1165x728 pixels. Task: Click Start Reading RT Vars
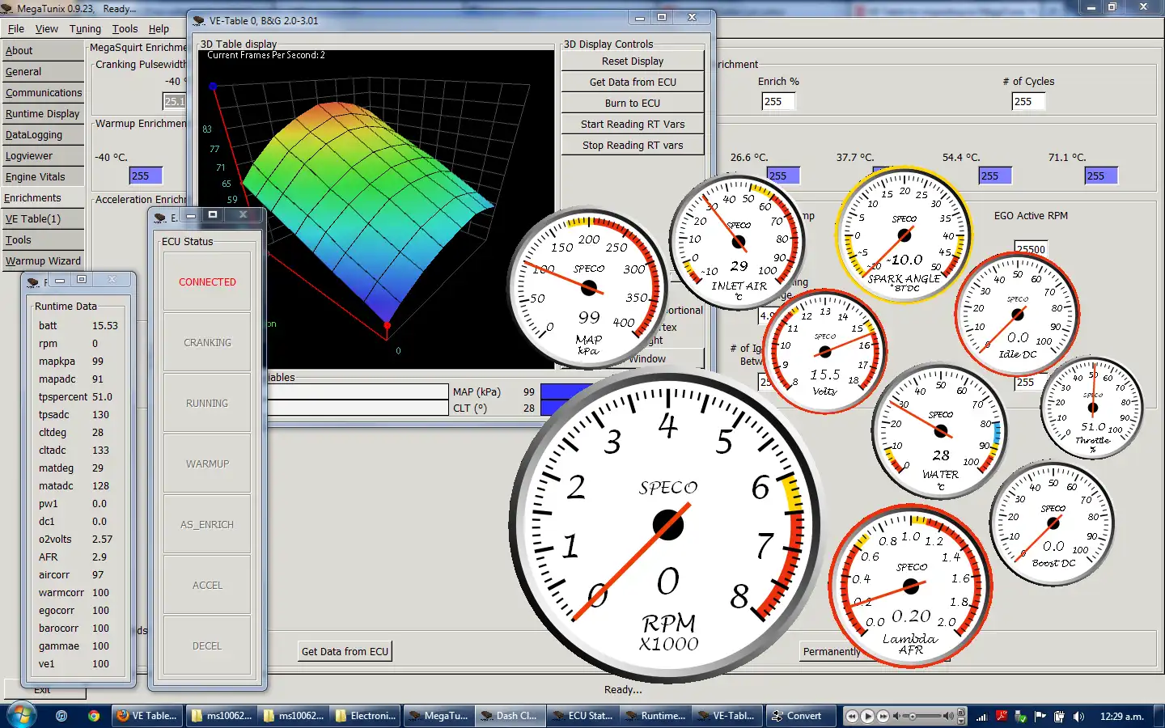(632, 125)
